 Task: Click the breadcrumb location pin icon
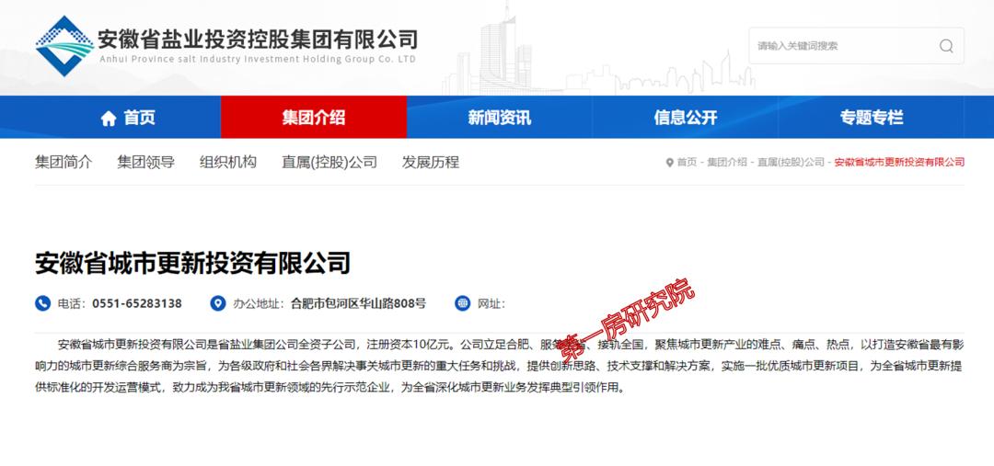click(669, 163)
